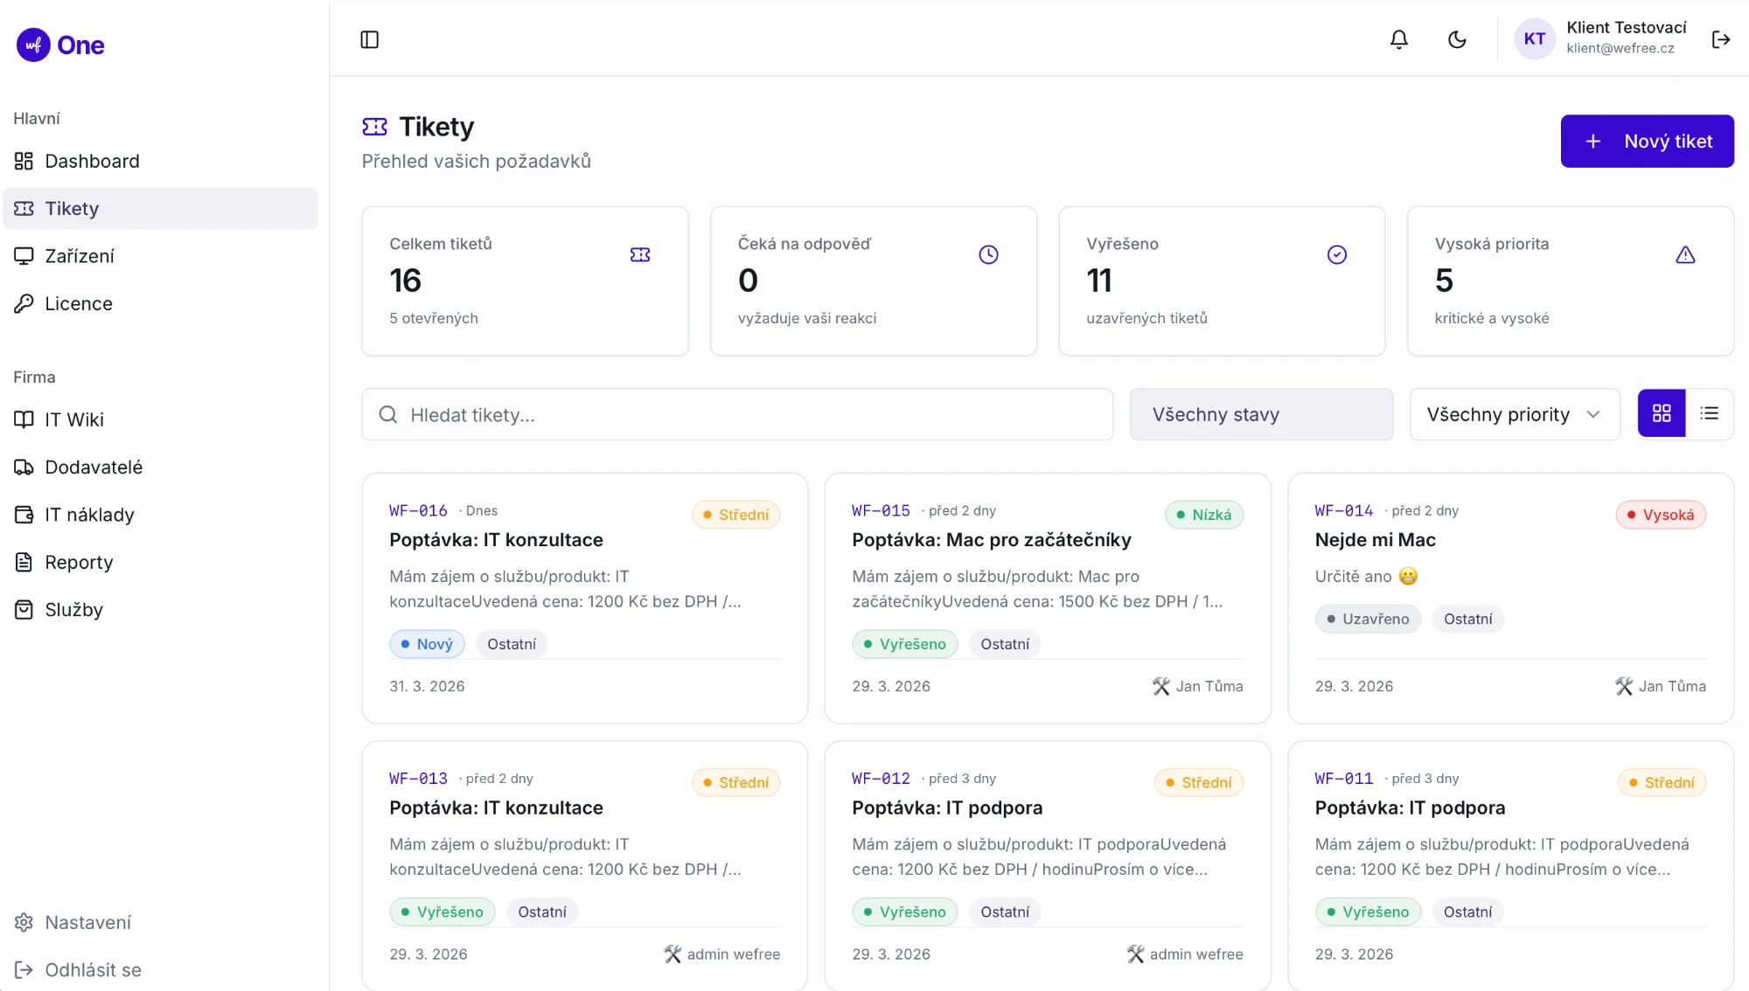
Task: Open Zařízení from the sidebar
Action: click(161, 256)
